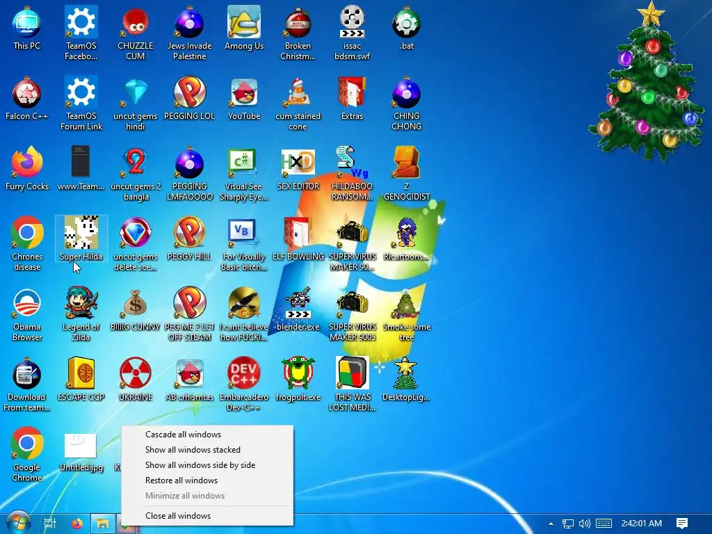712x534 pixels.
Task: Open Task View on the taskbar
Action: coord(50,524)
